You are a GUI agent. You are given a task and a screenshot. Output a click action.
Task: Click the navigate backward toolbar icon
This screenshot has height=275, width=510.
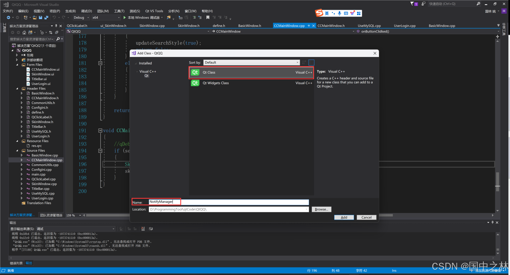click(x=8, y=17)
